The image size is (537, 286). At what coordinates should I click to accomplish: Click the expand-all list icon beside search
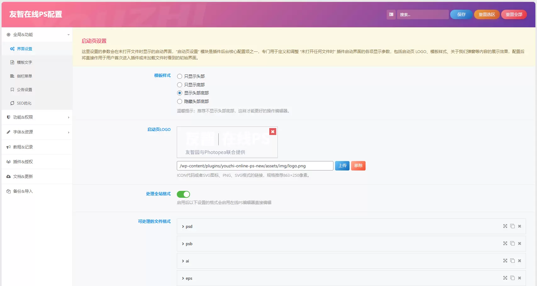tap(391, 14)
